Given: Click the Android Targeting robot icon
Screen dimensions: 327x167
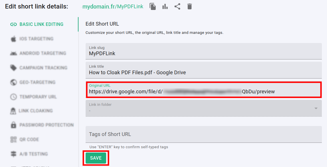Looking at the screenshot, I should (x=13, y=53).
